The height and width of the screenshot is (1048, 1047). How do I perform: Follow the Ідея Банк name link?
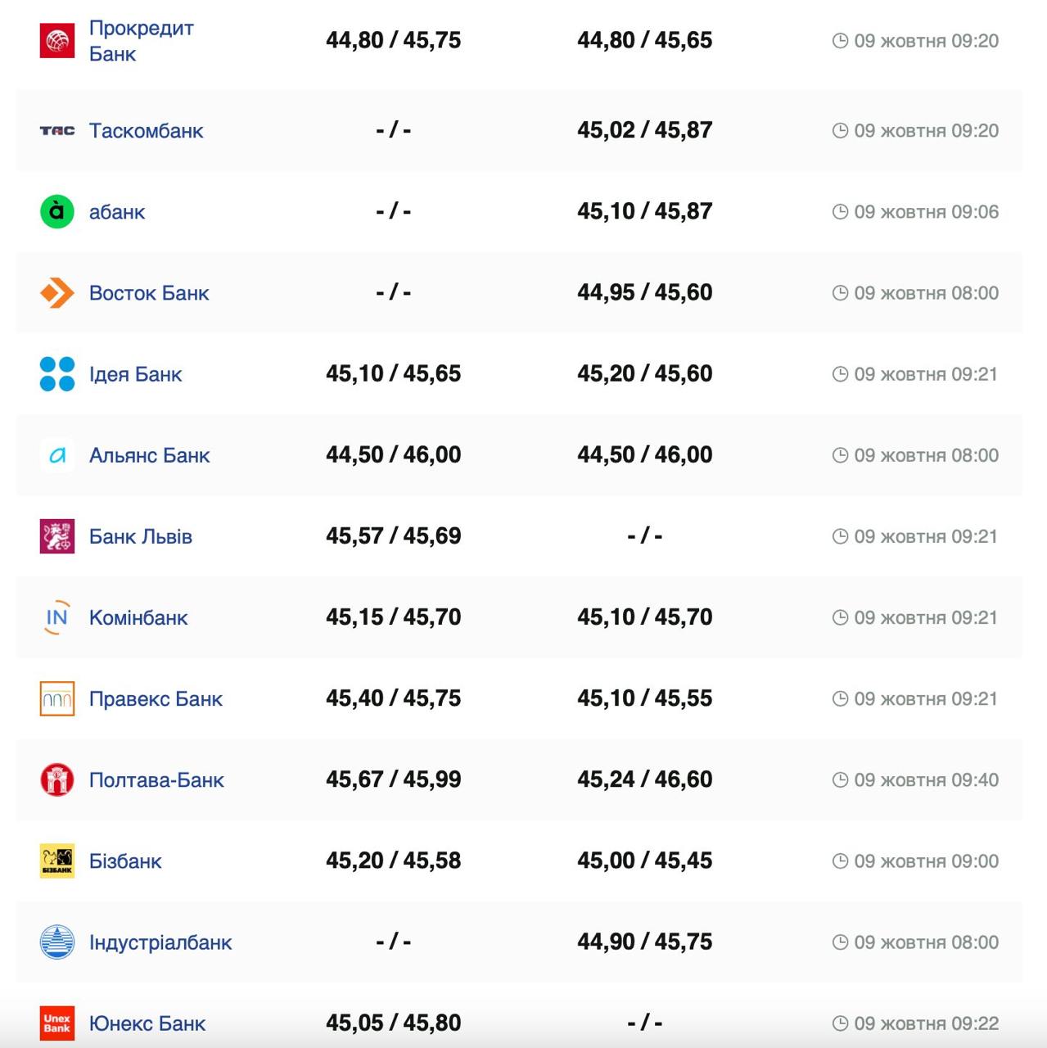pyautogui.click(x=135, y=374)
